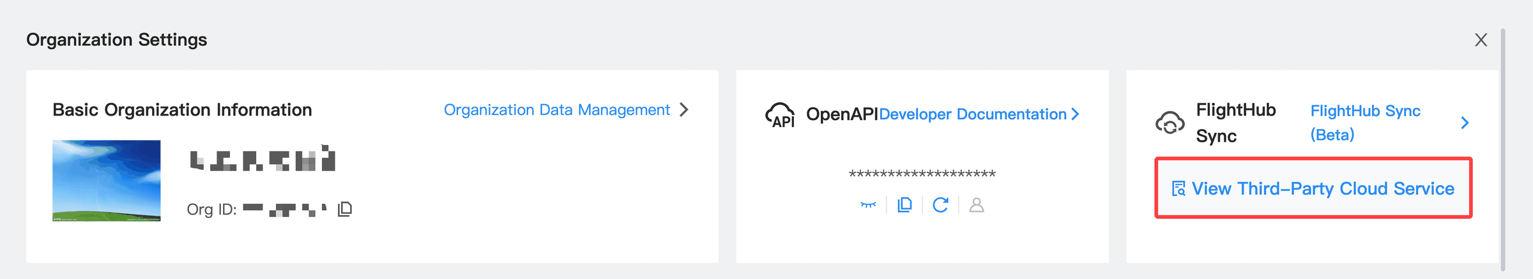Screen dimensions: 1533x279
Task: Click the user icon under OpenAPI key
Action: 977,205
